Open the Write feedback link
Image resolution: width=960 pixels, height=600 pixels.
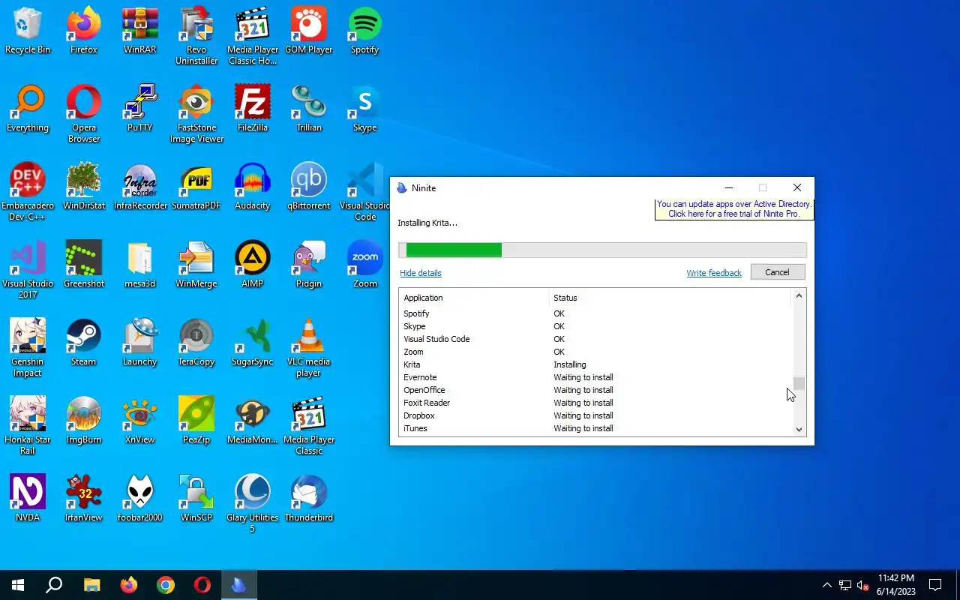(x=714, y=273)
